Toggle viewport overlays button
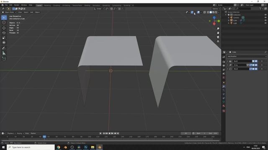Viewport: 268px width, 150px height. [x=198, y=12]
